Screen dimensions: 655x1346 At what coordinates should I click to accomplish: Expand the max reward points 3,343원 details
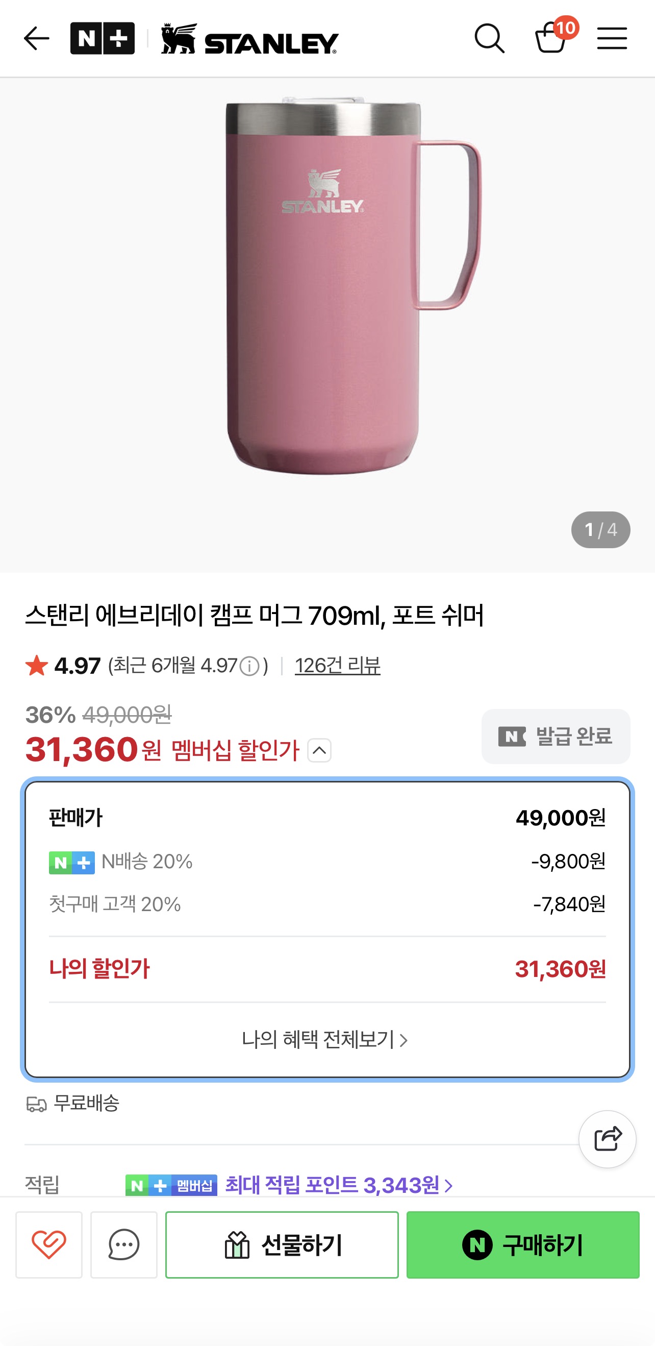pos(339,1185)
